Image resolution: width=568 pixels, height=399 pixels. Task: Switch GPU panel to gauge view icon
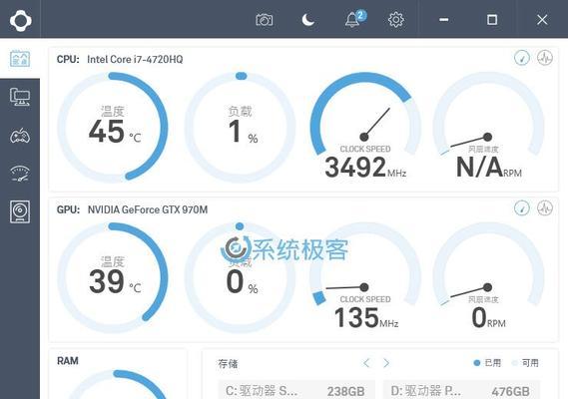tap(522, 207)
